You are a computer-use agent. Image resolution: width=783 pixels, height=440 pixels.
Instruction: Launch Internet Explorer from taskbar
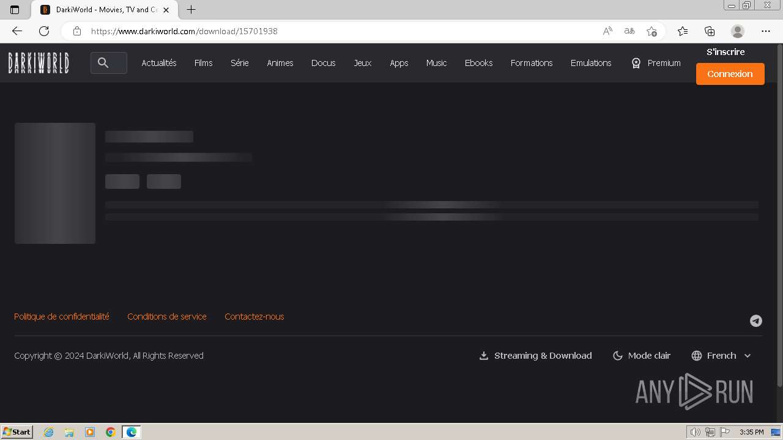tap(49, 432)
